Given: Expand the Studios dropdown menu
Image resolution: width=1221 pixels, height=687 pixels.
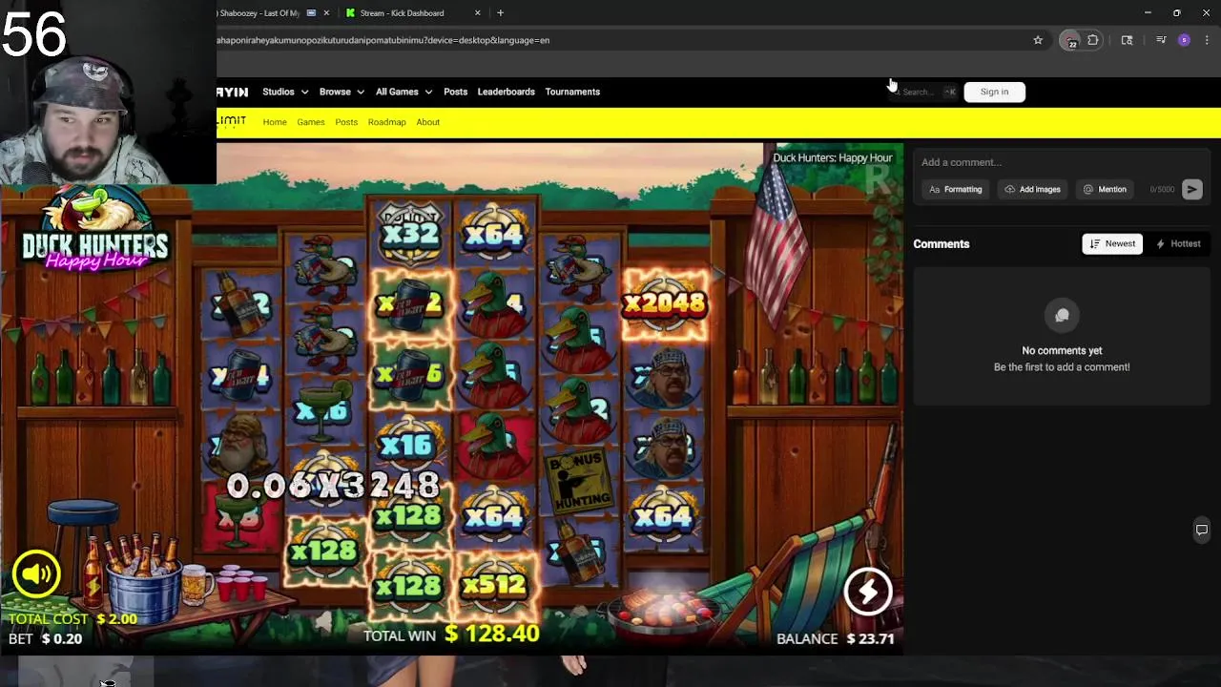Looking at the screenshot, I should click(x=285, y=92).
